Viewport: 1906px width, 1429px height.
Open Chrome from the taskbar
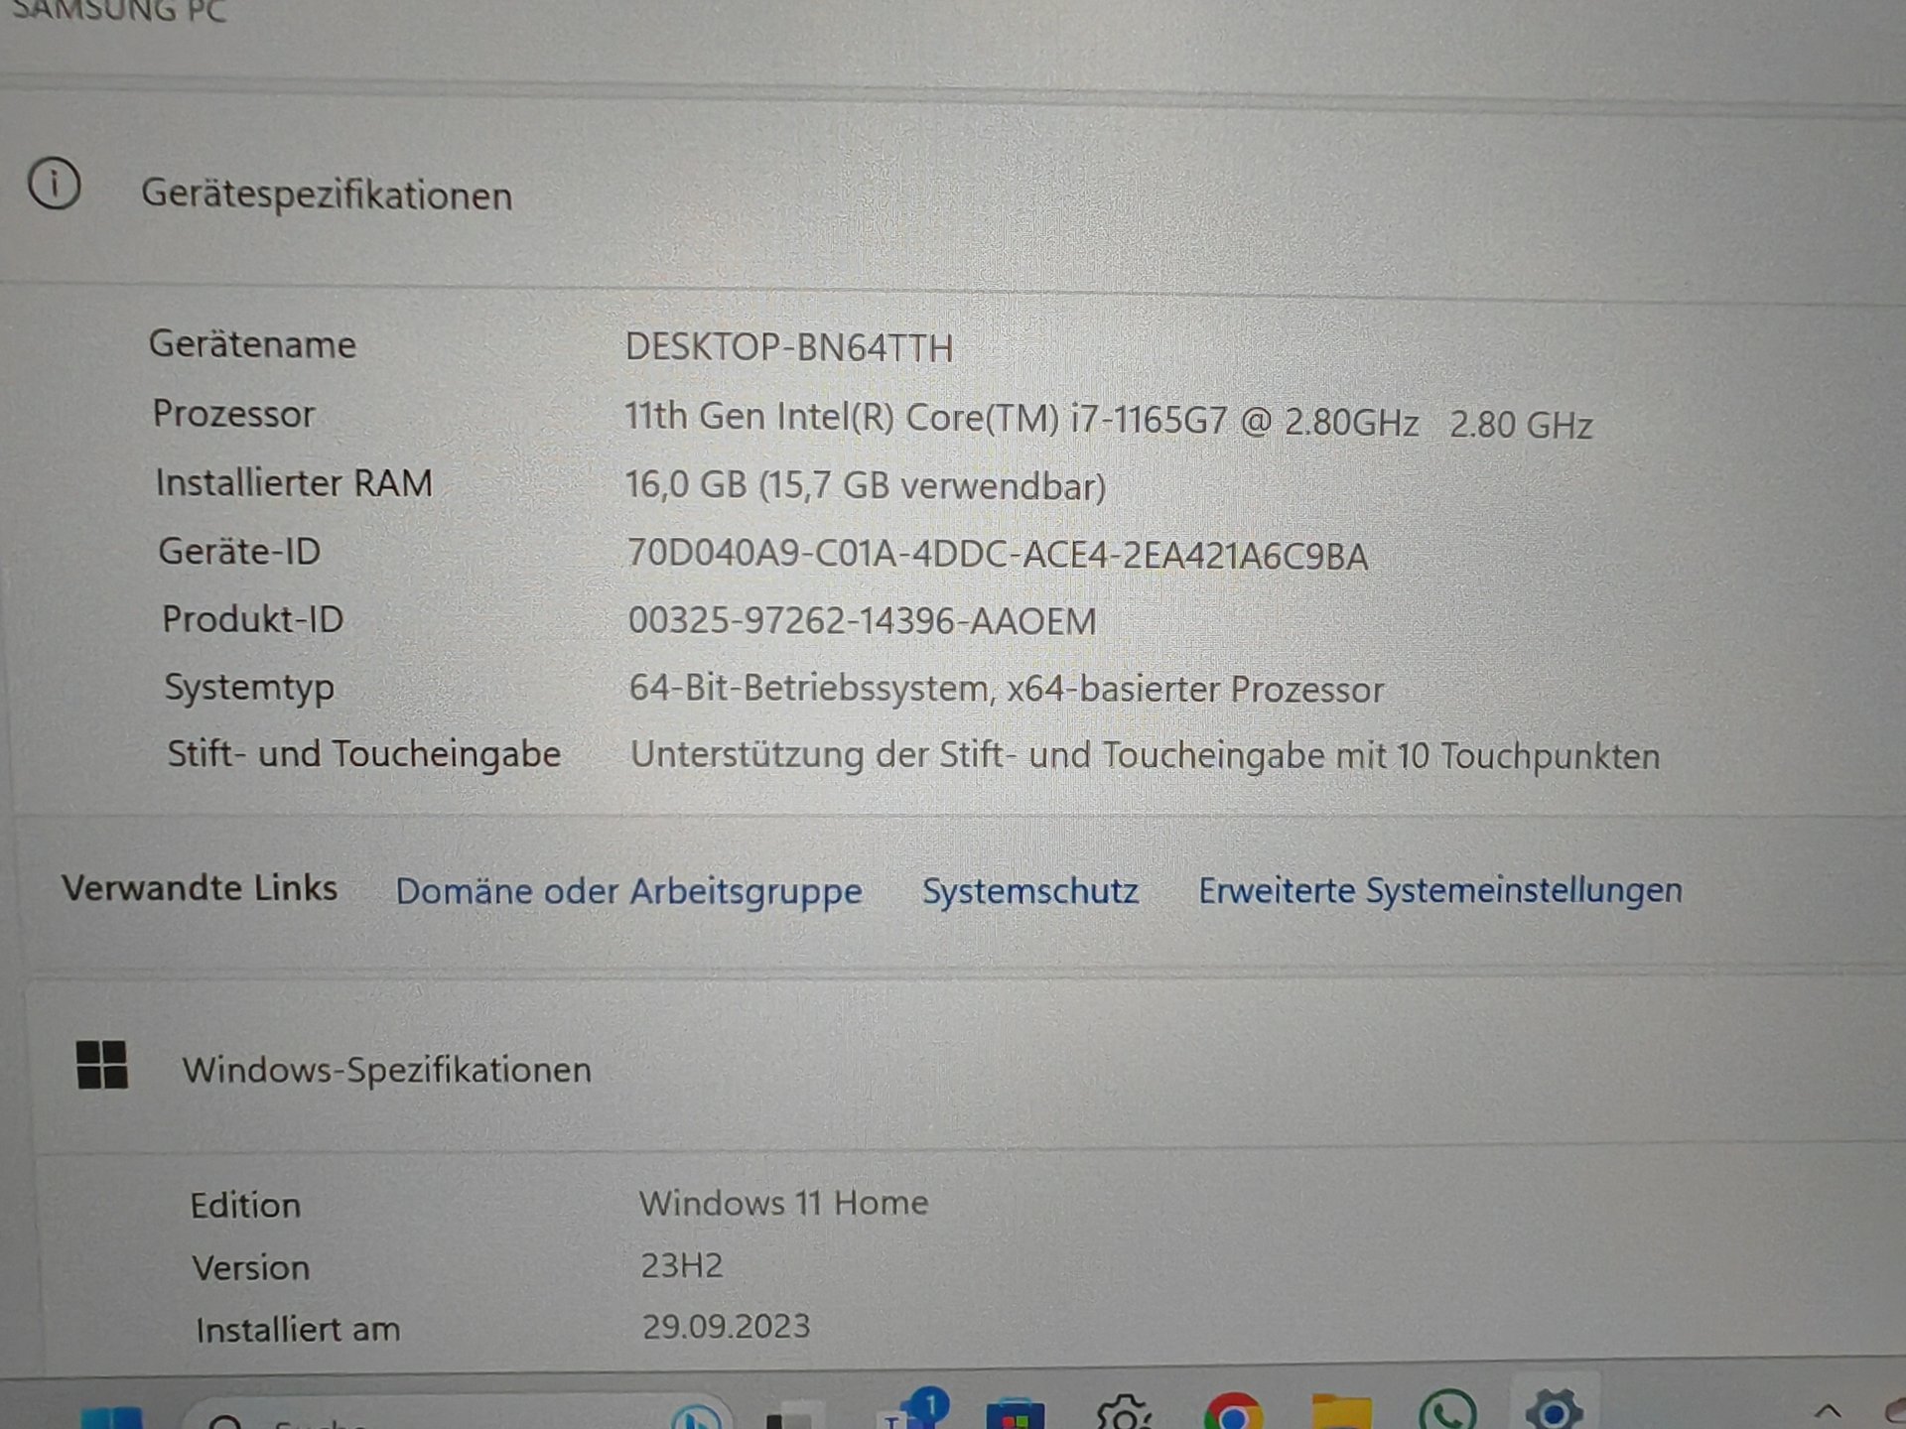coord(1233,1413)
